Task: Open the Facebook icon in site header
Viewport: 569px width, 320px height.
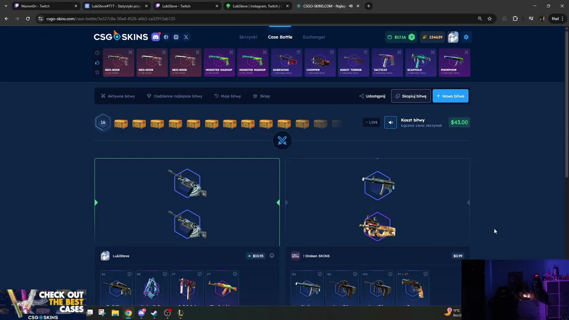Action: pos(166,37)
